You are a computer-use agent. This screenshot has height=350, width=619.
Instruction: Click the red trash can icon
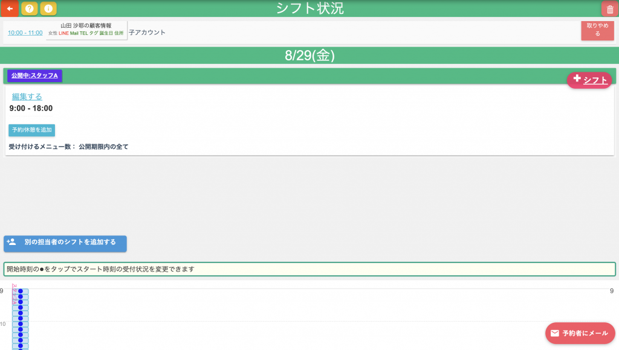(x=609, y=9)
